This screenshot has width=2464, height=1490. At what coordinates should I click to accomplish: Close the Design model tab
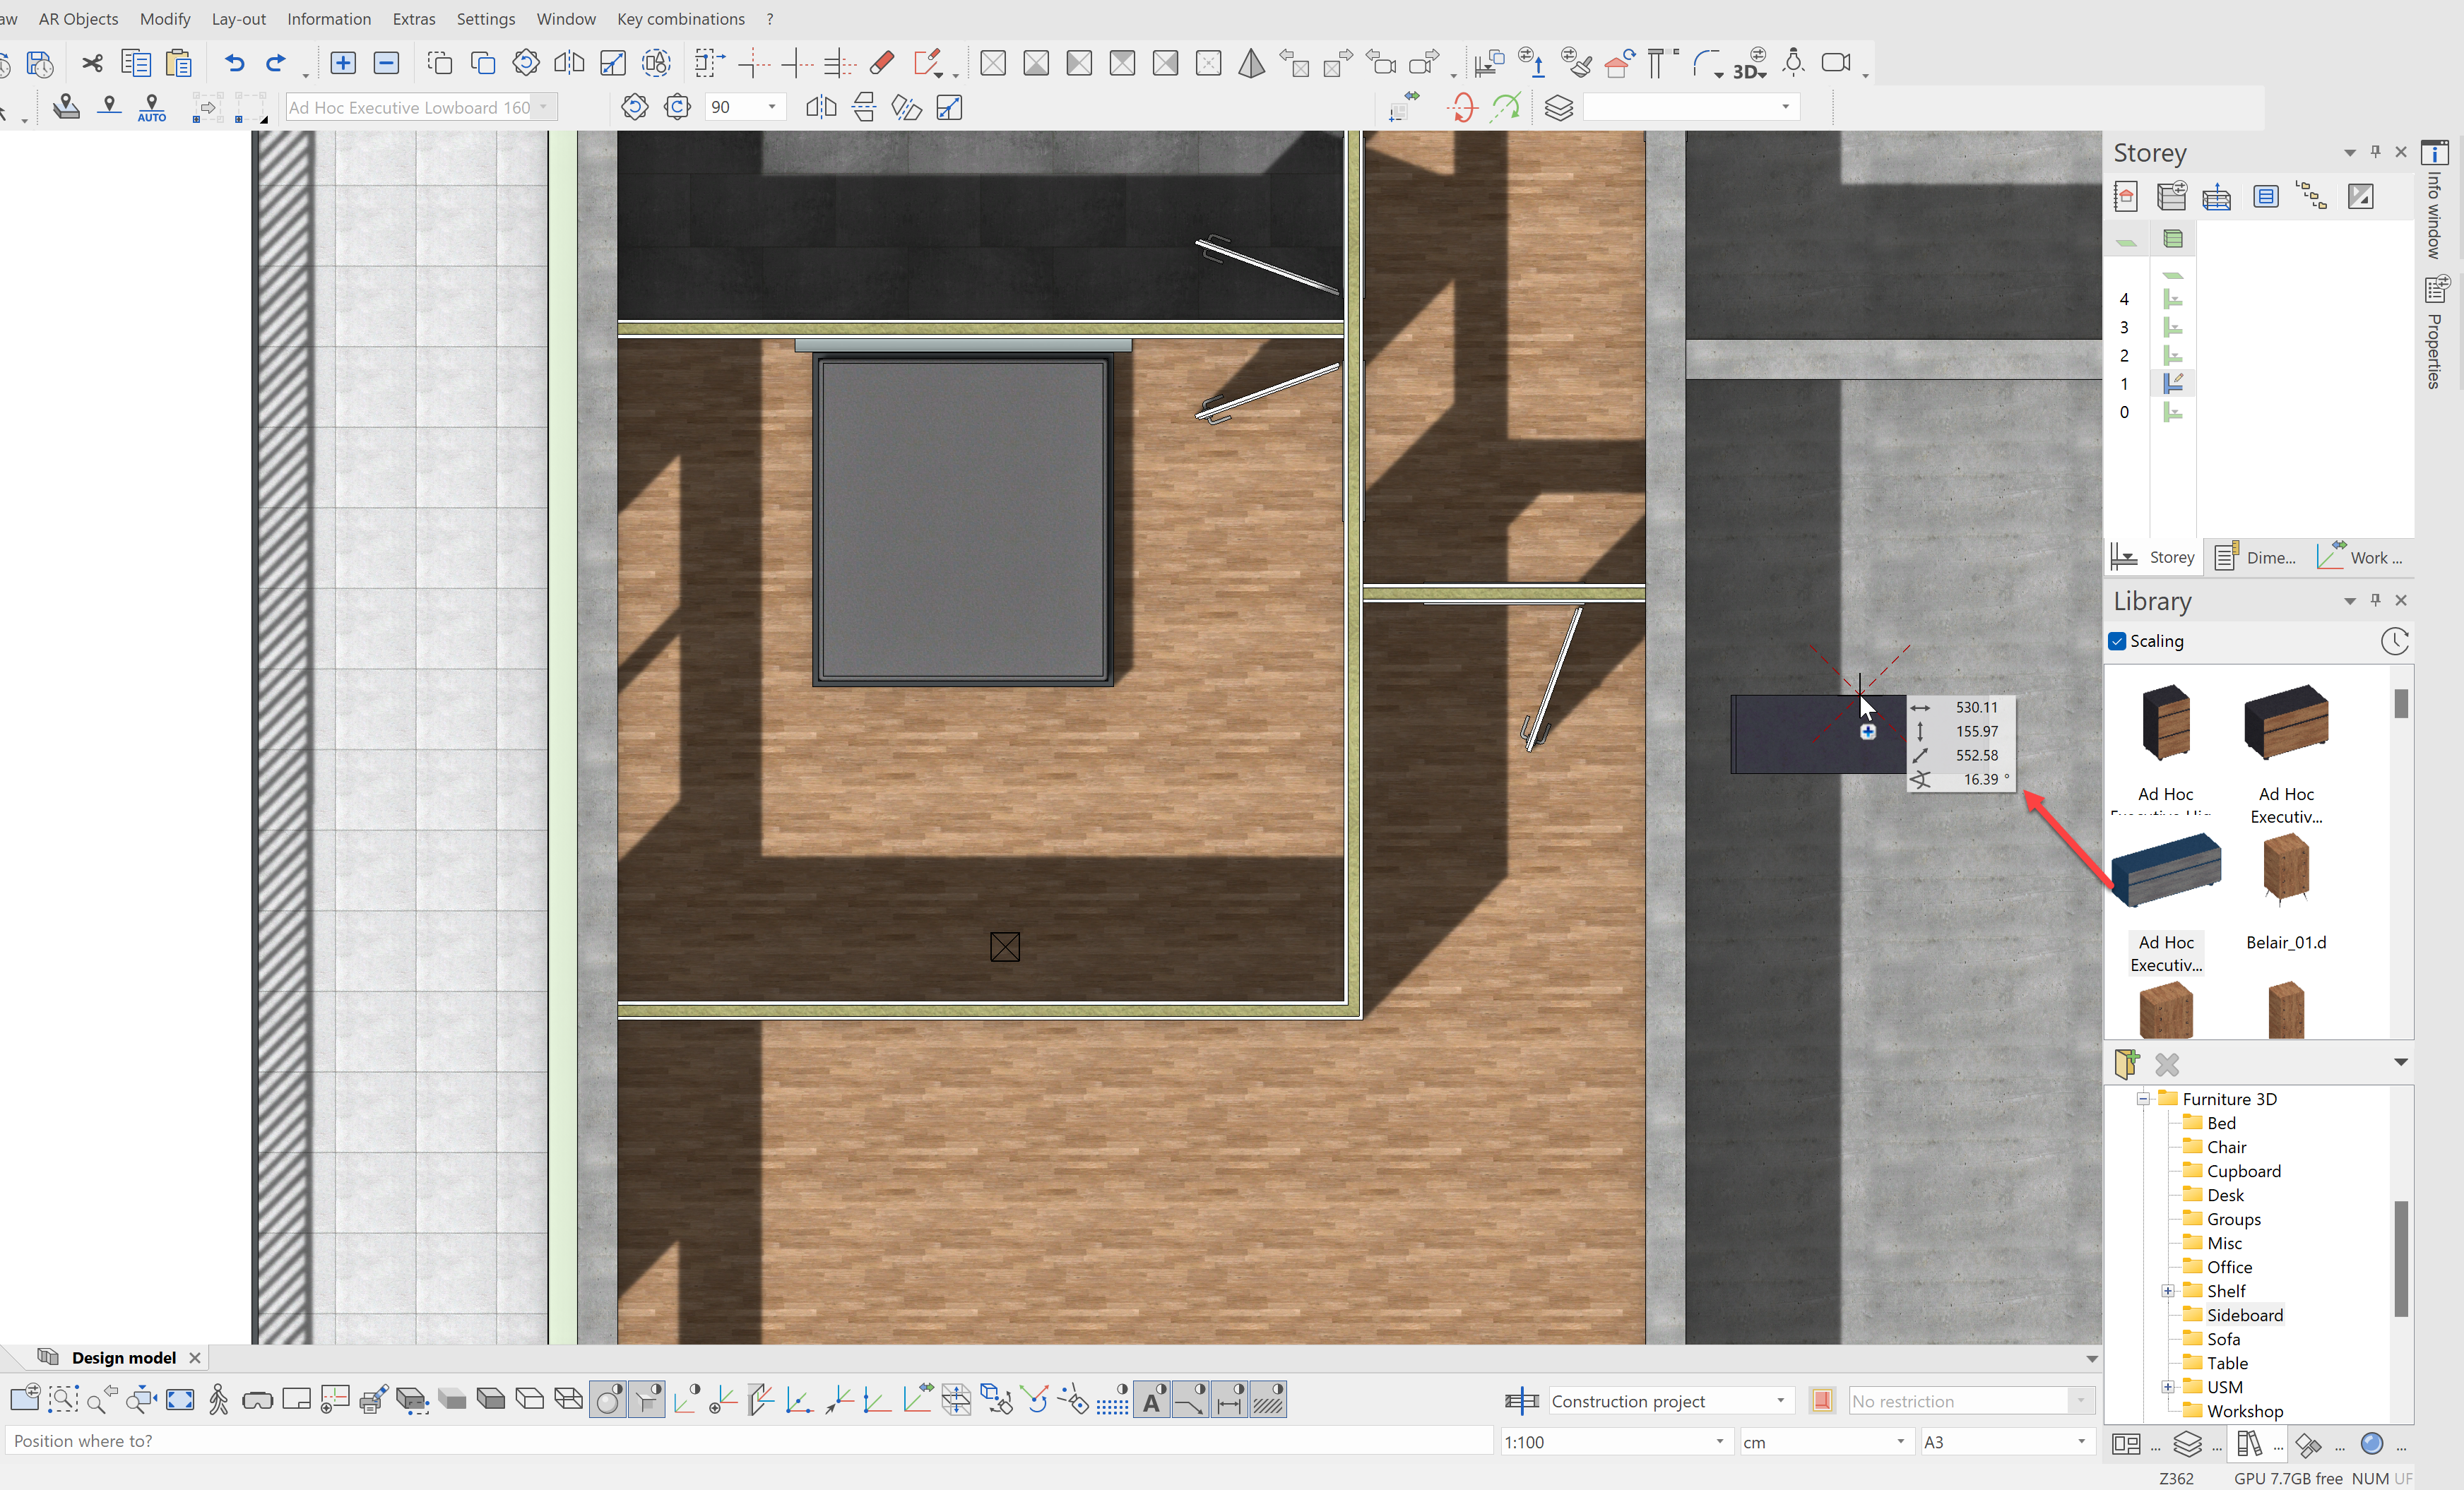195,1357
